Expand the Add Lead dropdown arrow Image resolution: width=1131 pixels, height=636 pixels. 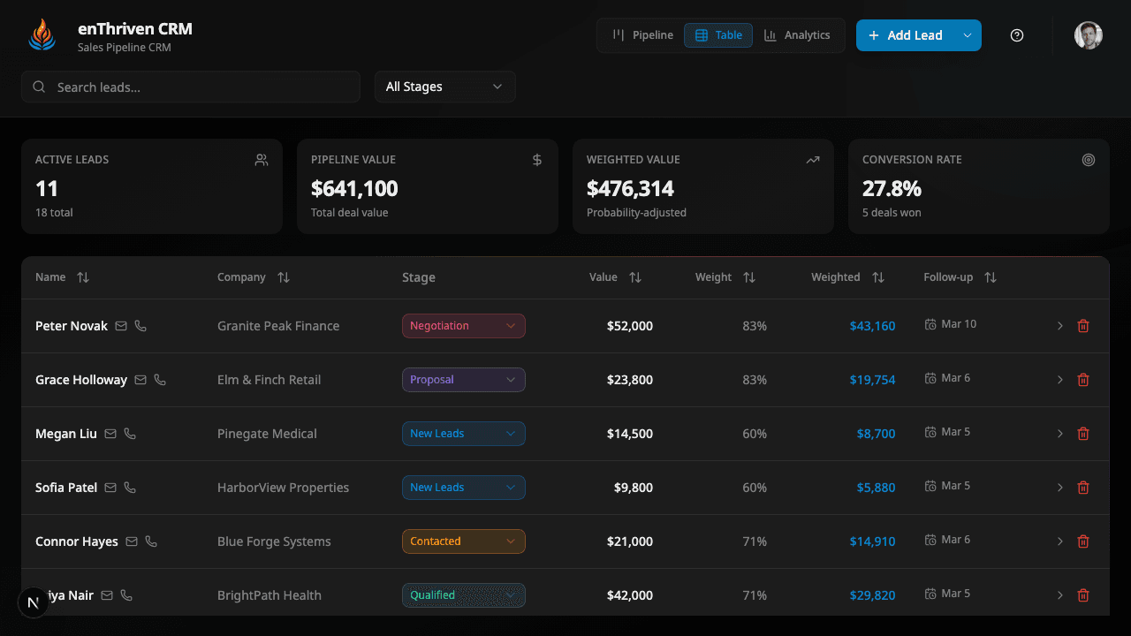[x=968, y=35]
